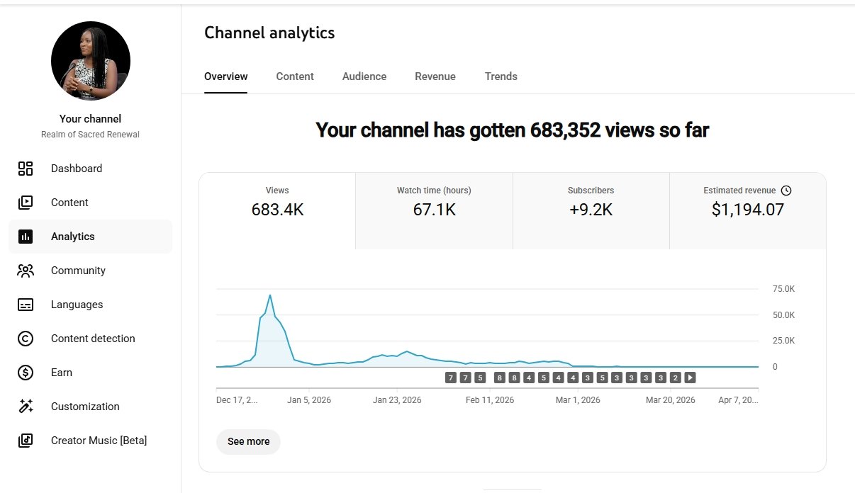Click the Dashboard icon in the sidebar
855x493 pixels.
pyautogui.click(x=26, y=169)
